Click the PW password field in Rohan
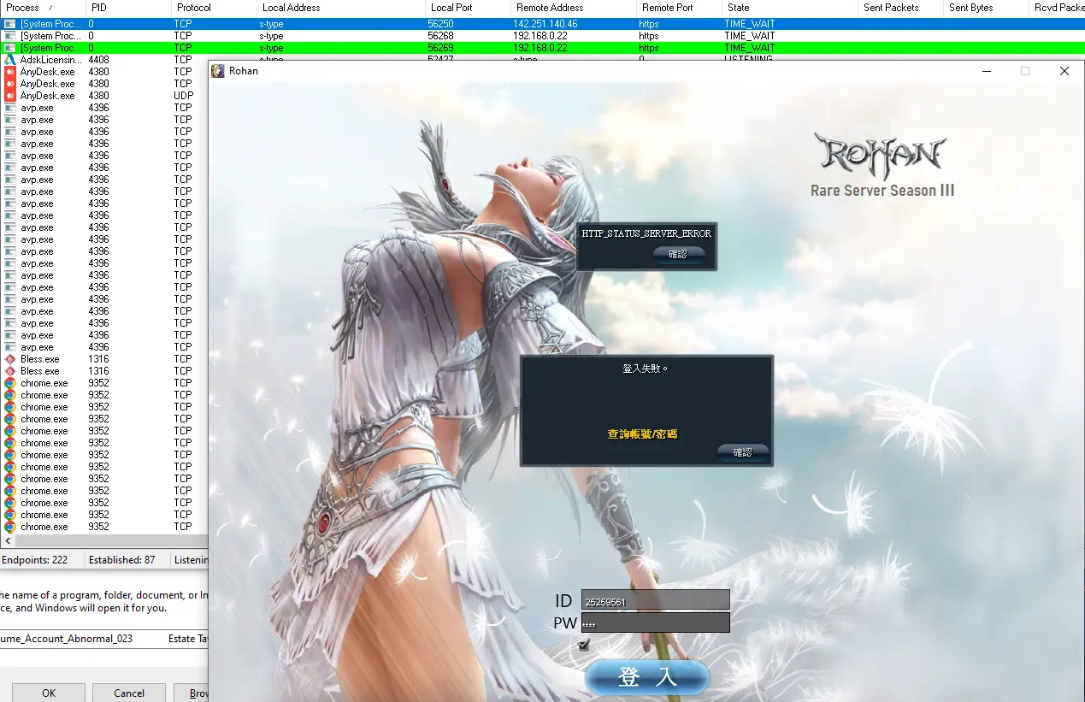Viewport: 1085px width, 702px height. (x=655, y=622)
